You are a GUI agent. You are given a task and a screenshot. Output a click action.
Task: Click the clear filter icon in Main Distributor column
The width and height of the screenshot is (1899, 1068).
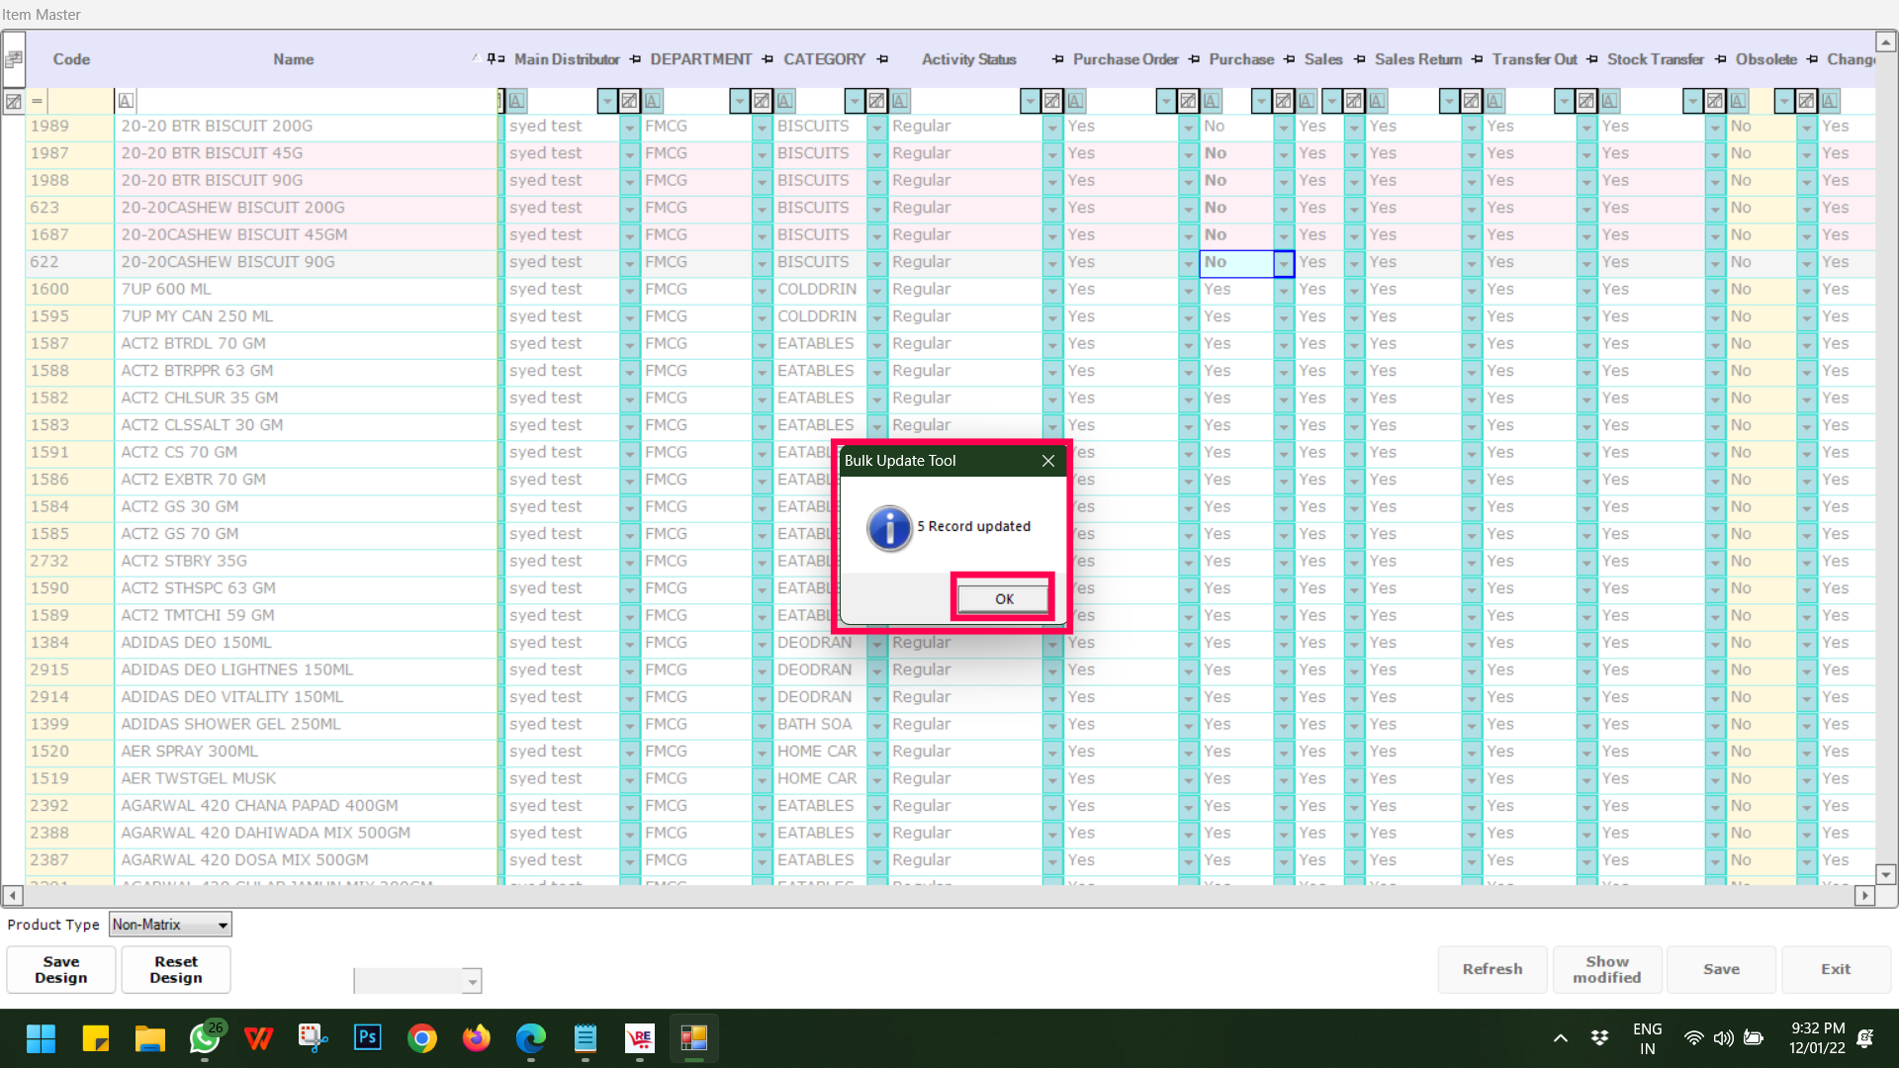pyautogui.click(x=629, y=100)
